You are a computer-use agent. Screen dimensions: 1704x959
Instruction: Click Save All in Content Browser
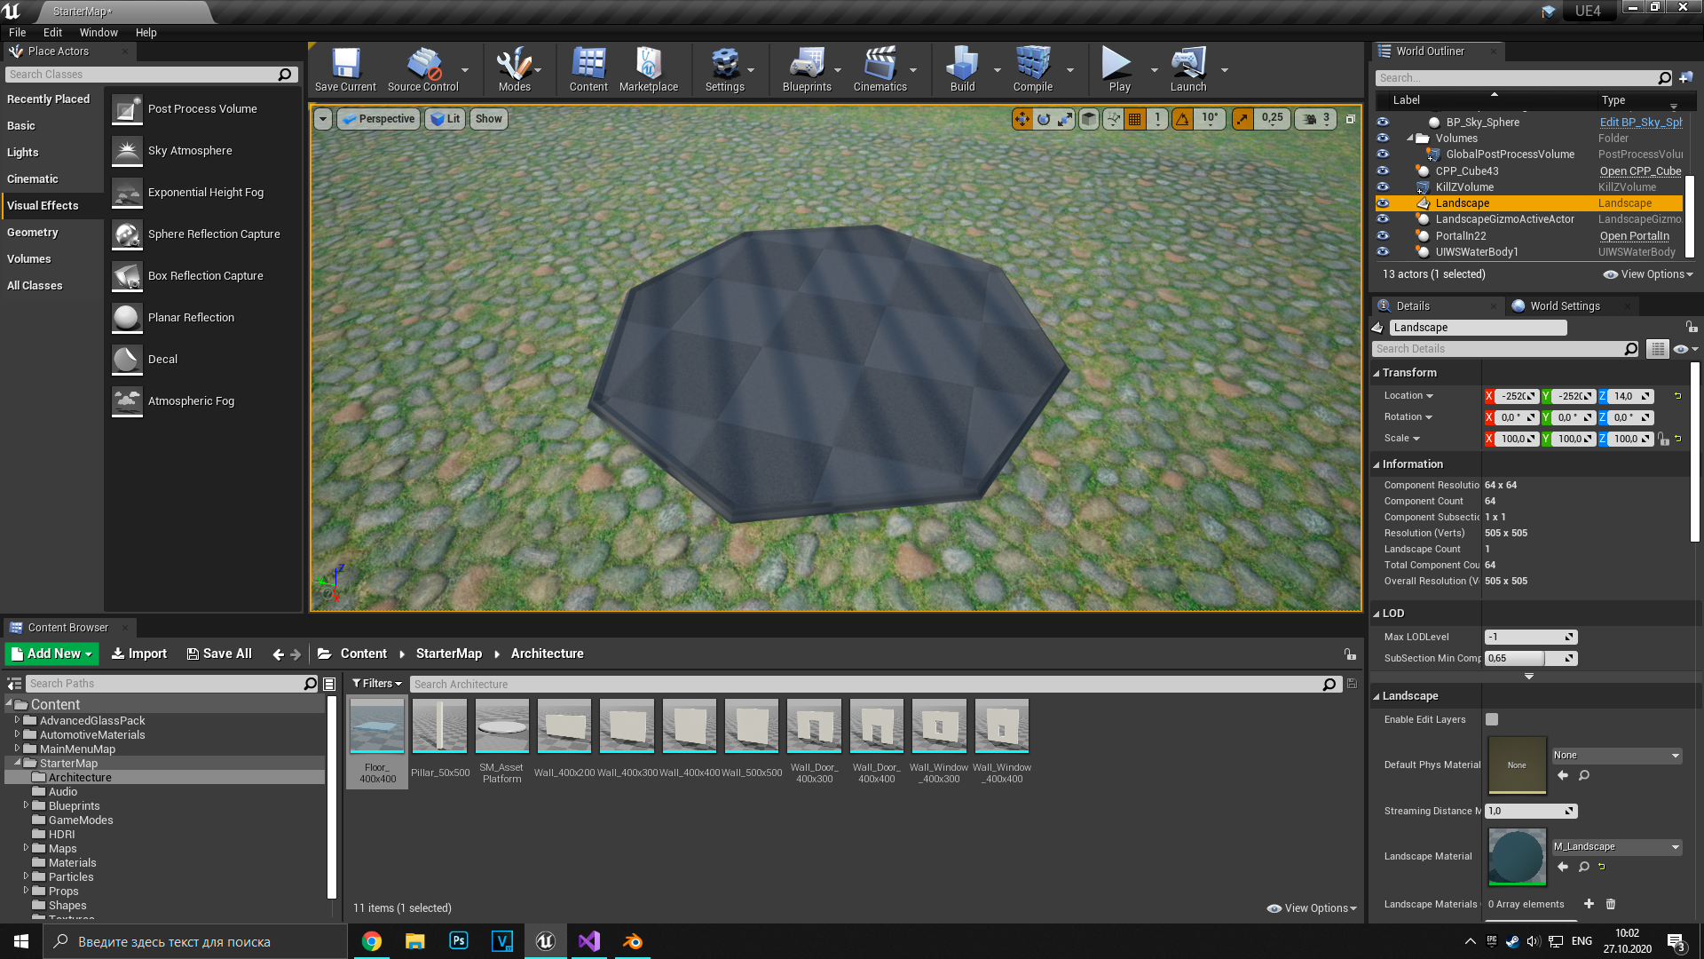click(219, 654)
